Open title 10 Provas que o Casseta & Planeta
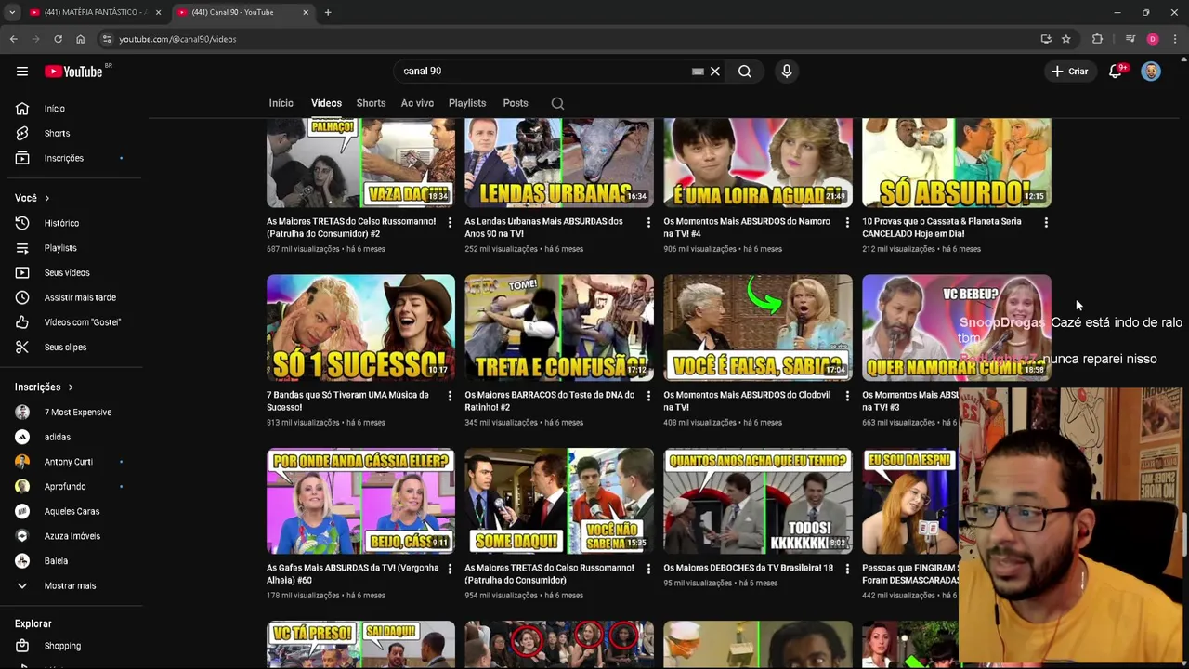The width and height of the screenshot is (1189, 669). [x=942, y=228]
